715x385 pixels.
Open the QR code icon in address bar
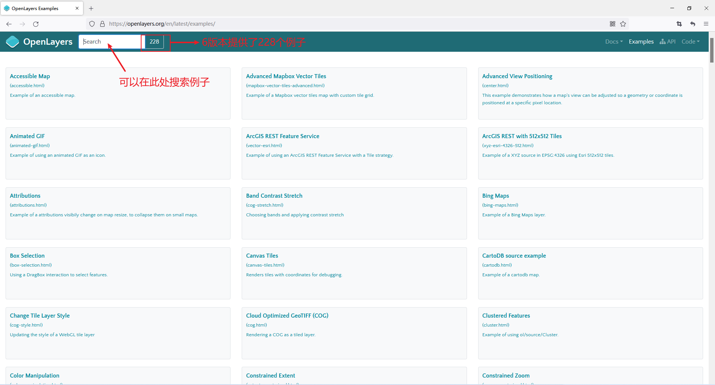tap(613, 24)
